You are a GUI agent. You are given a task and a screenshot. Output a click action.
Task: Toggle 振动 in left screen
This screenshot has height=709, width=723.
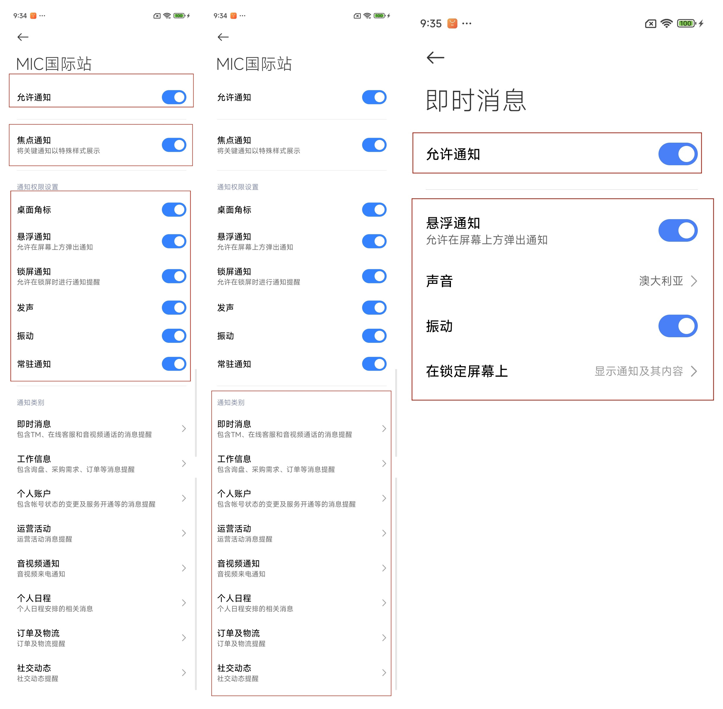tap(174, 336)
